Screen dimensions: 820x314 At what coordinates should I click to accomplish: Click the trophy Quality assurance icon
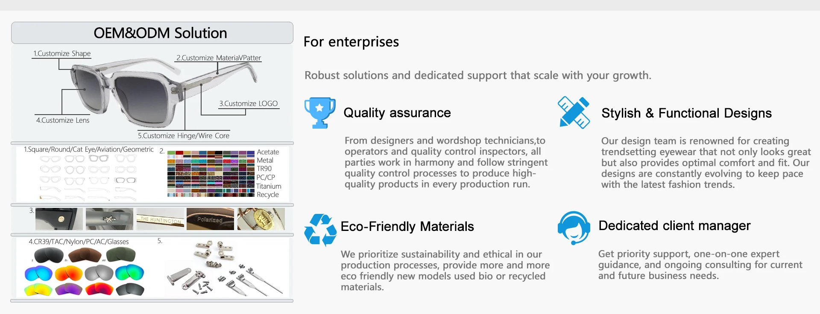click(x=319, y=113)
